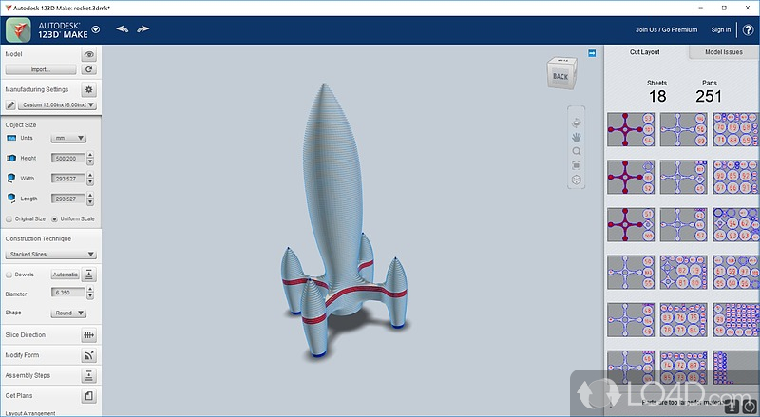Click the Height value field
The height and width of the screenshot is (417, 760).
click(x=67, y=158)
